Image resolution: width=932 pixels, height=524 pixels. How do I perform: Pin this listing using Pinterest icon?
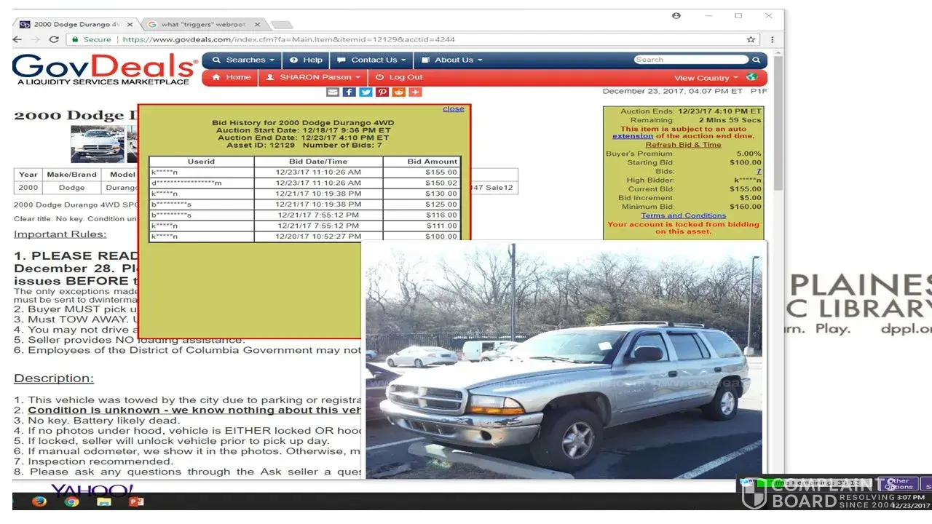coord(382,92)
